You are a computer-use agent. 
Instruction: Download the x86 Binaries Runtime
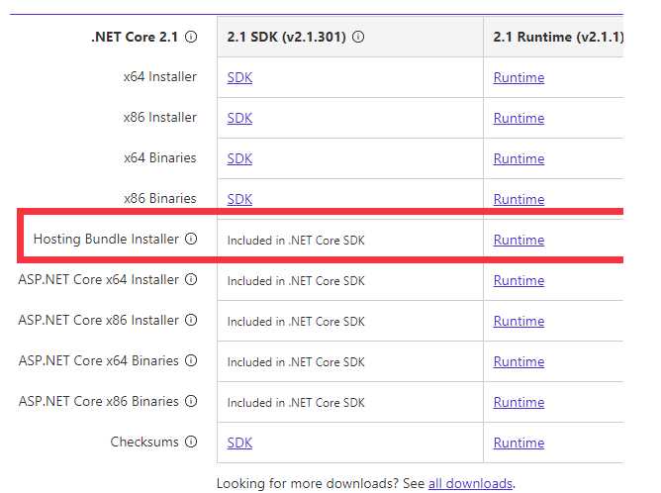(519, 199)
